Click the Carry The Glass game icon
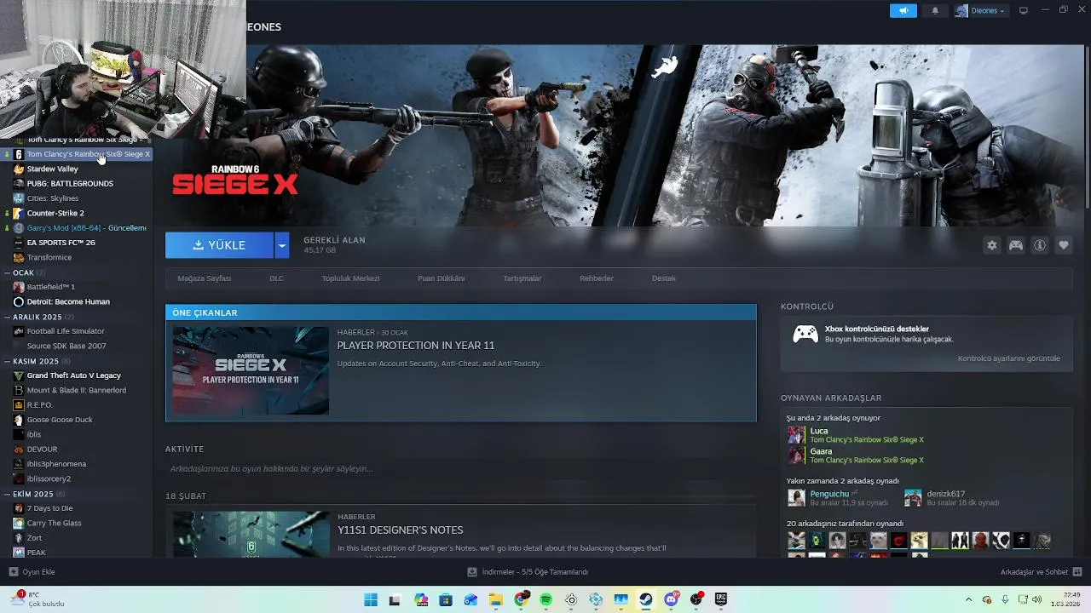Viewport: 1091px width, 613px height. [x=19, y=523]
